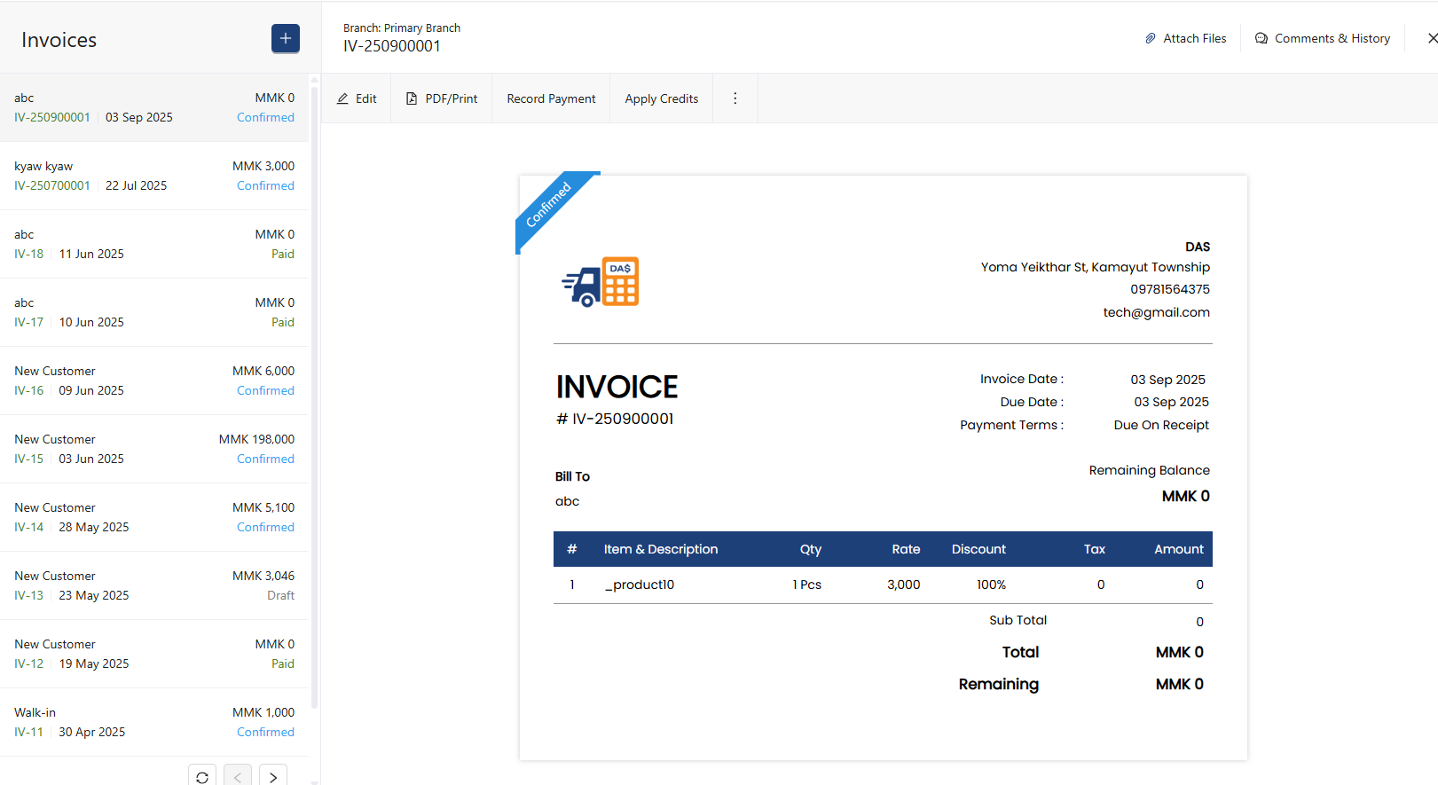Click the DAS company logo on invoice
This screenshot has height=785, width=1438.
[x=601, y=282]
